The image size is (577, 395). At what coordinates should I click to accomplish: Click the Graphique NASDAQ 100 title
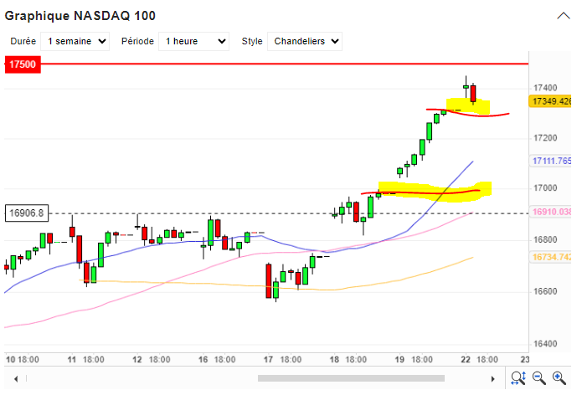tap(80, 16)
